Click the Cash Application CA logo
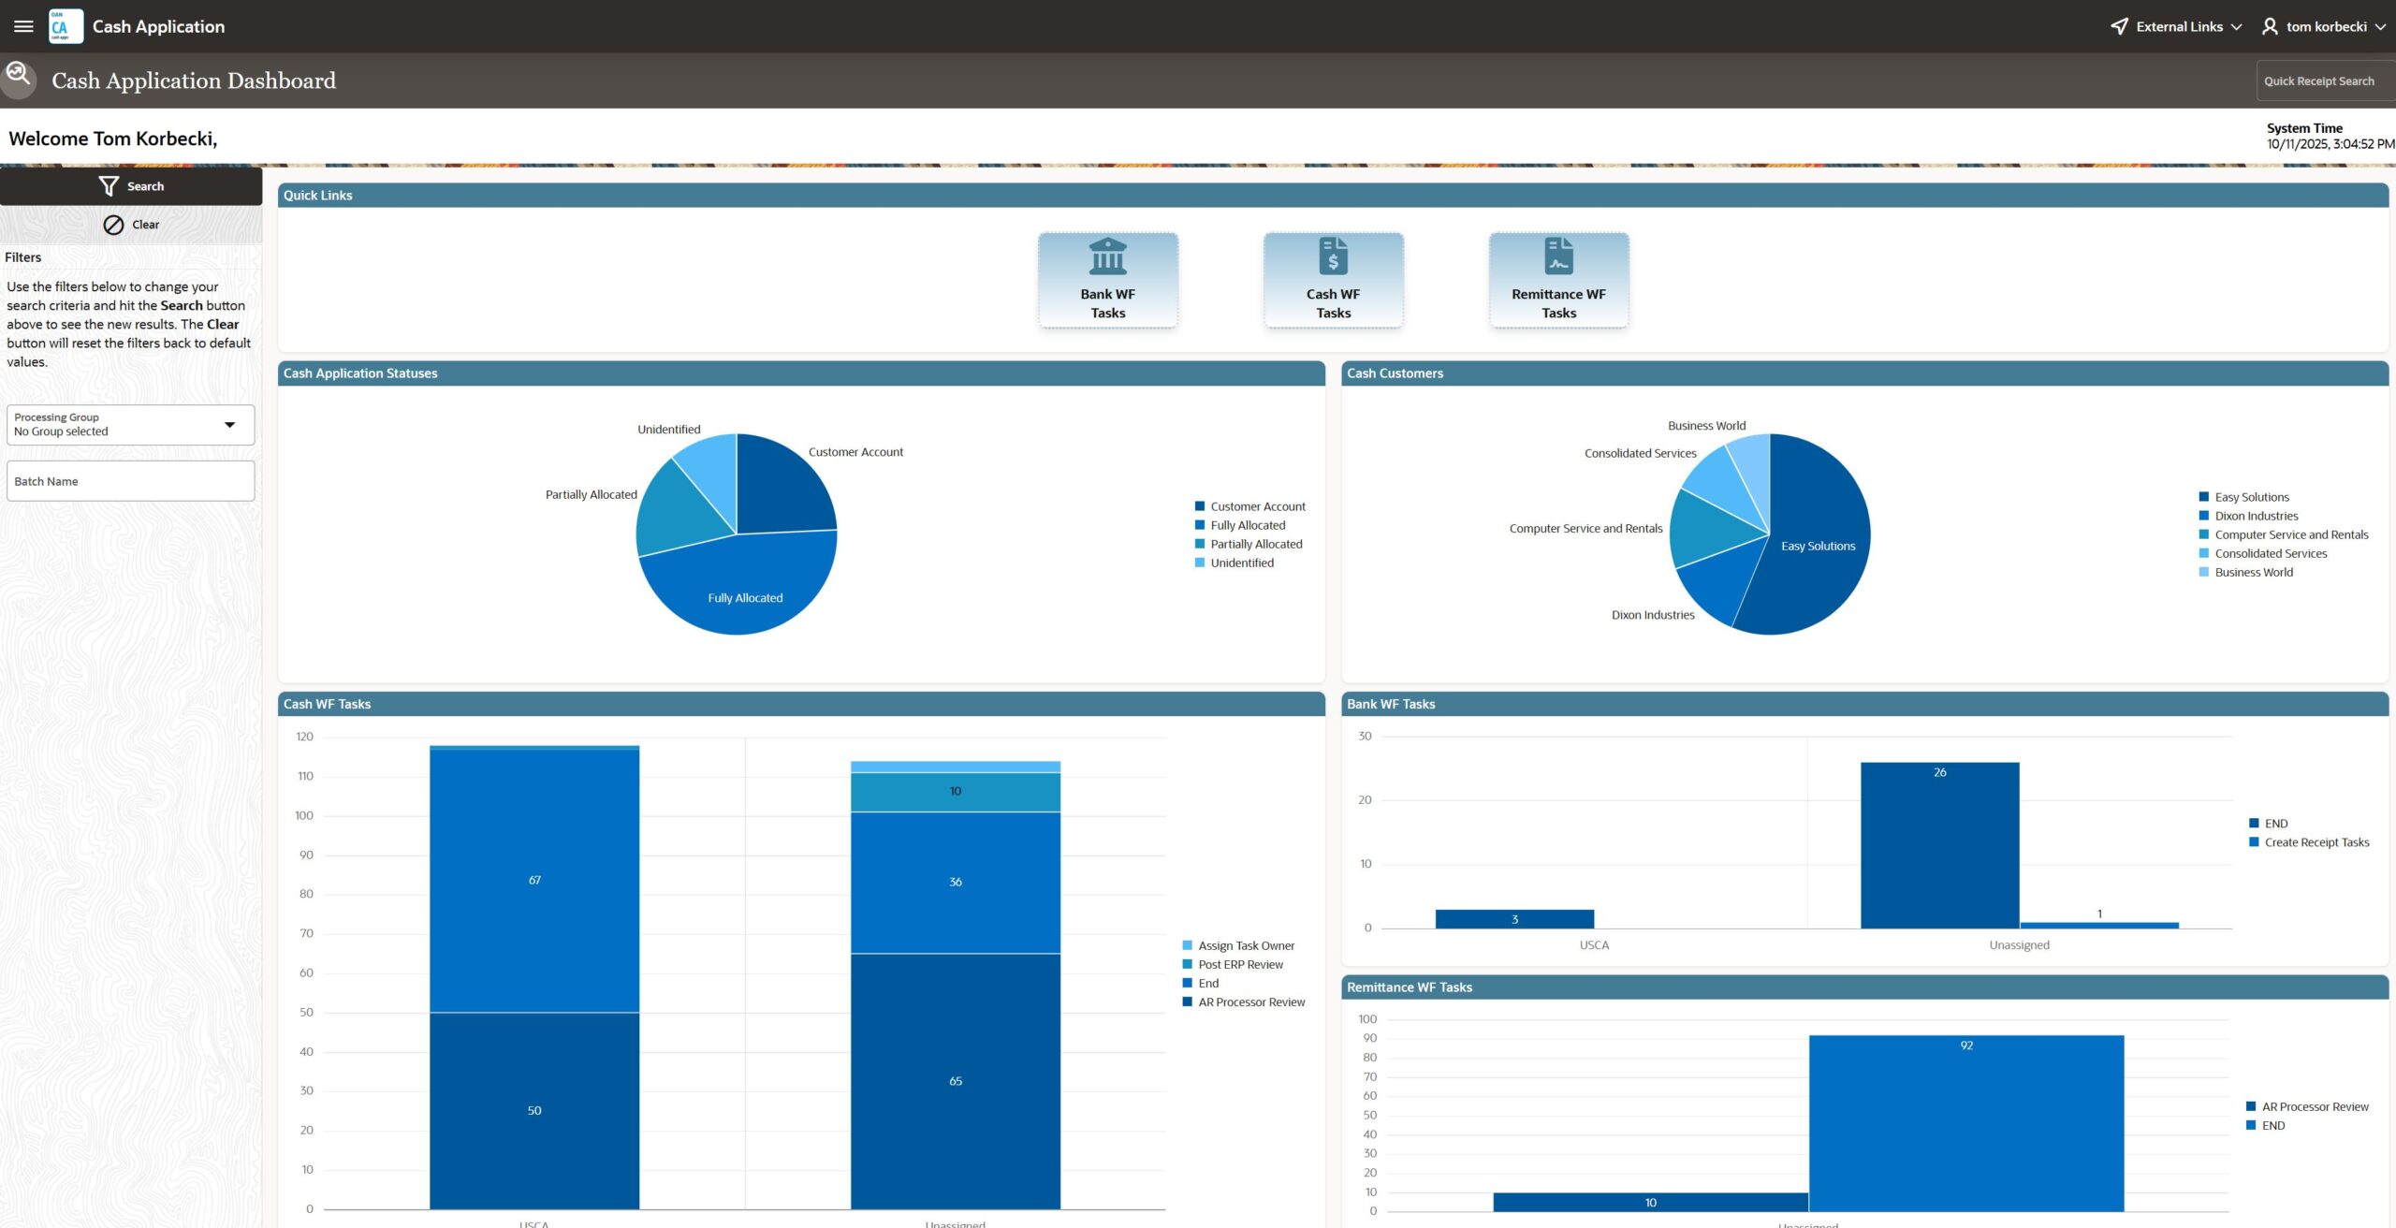Image resolution: width=2396 pixels, height=1228 pixels. (x=65, y=26)
